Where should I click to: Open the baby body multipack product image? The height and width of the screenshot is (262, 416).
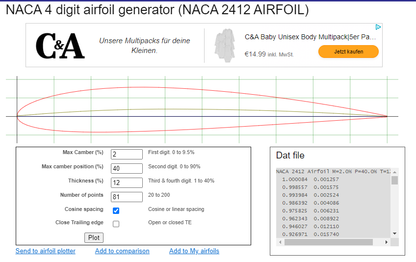(x=225, y=45)
